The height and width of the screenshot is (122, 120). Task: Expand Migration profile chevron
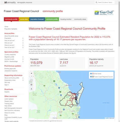23,57
